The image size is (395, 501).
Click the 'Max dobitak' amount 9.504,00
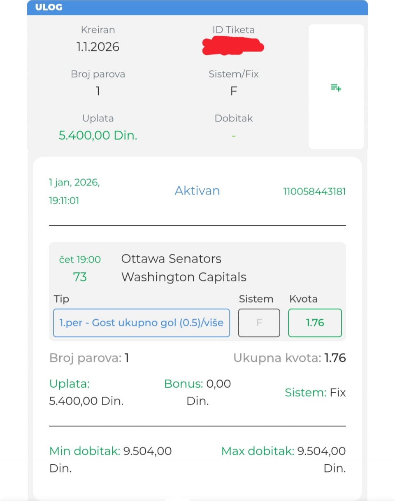pos(321,451)
